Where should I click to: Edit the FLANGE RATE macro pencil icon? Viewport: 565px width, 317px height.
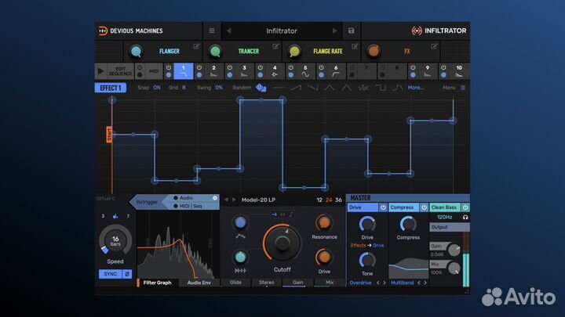click(x=355, y=46)
